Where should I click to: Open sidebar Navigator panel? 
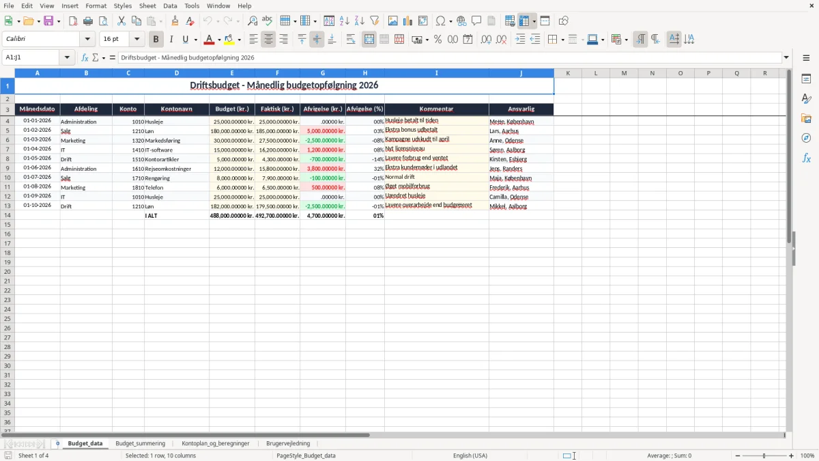(x=806, y=138)
